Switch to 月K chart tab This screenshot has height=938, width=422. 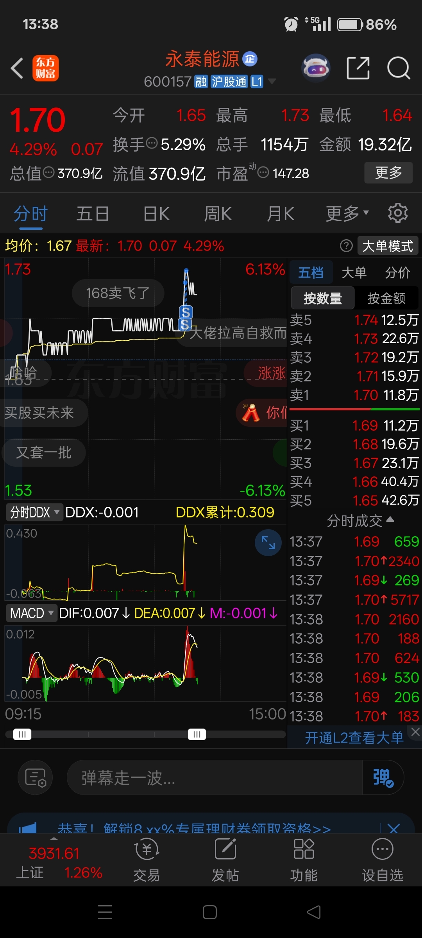[x=281, y=214]
